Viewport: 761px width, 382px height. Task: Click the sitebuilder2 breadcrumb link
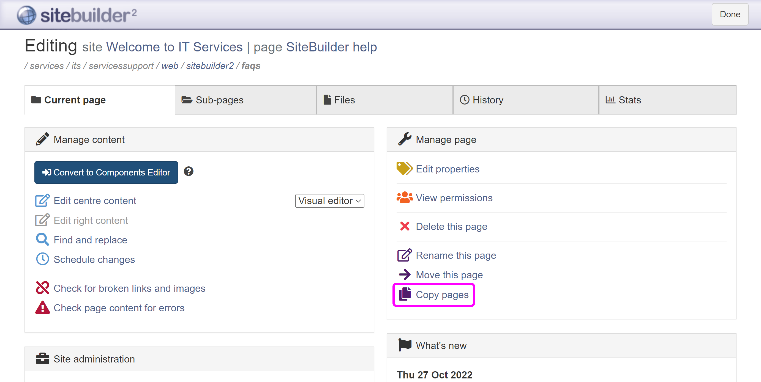click(210, 65)
